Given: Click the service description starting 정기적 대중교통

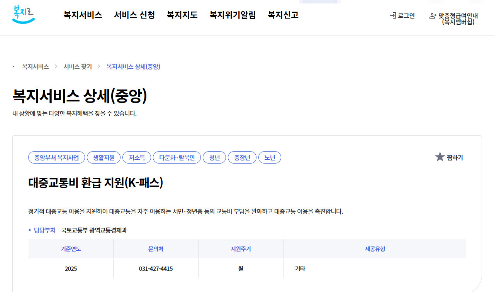Looking at the screenshot, I should [186, 211].
